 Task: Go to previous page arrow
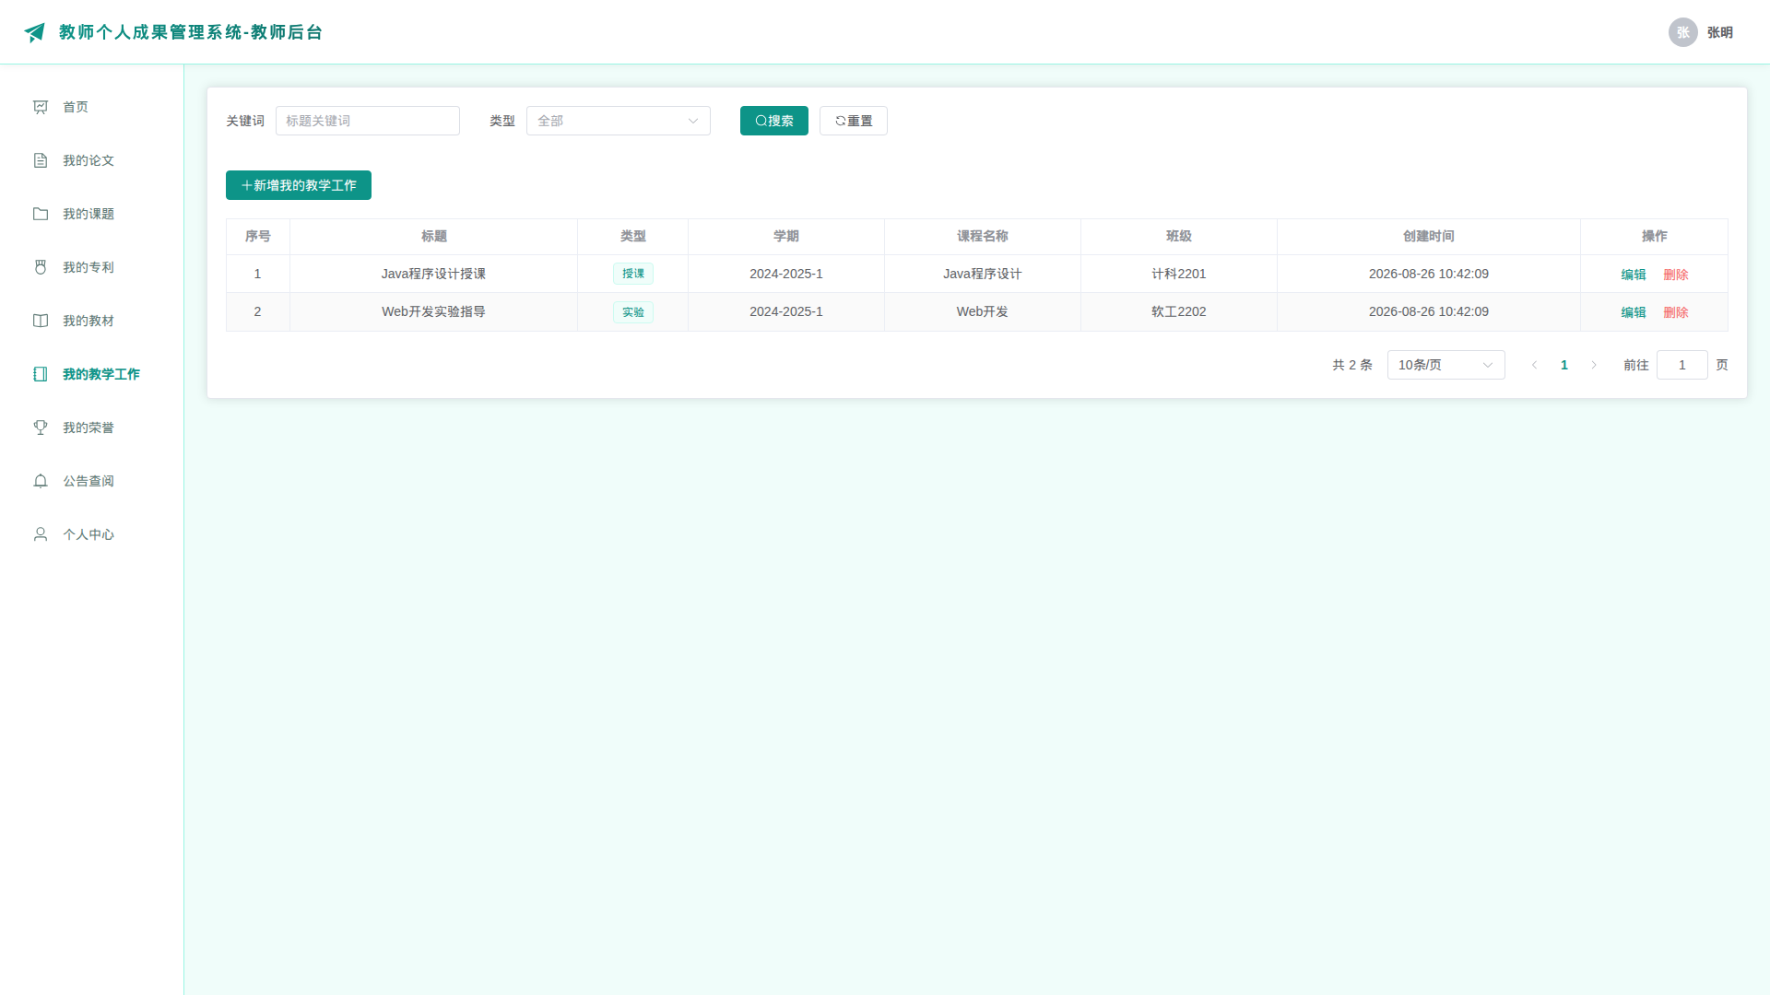[x=1535, y=365]
